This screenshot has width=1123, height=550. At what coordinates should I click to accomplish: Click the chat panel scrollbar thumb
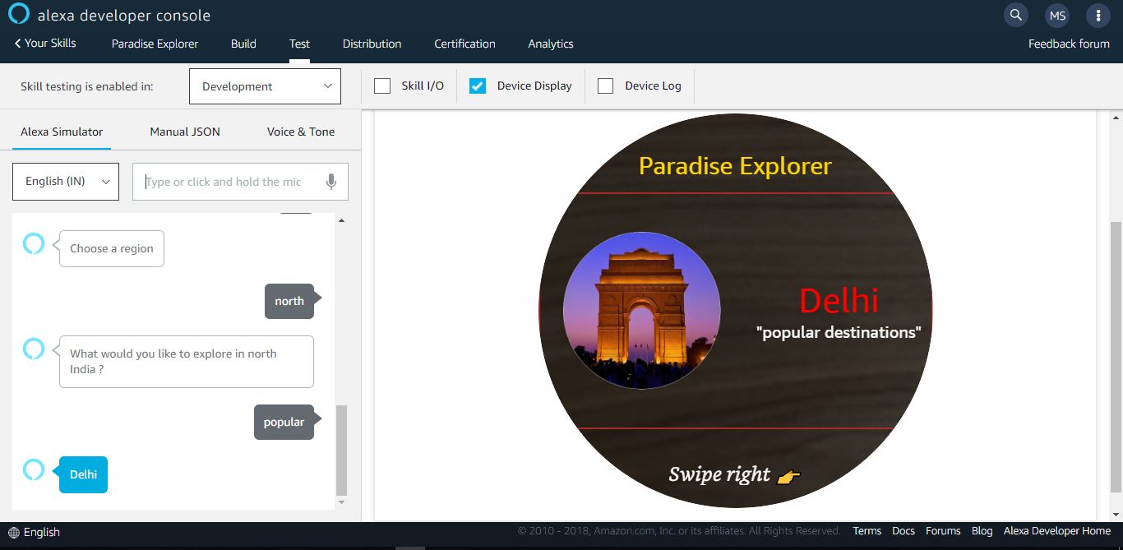(341, 450)
